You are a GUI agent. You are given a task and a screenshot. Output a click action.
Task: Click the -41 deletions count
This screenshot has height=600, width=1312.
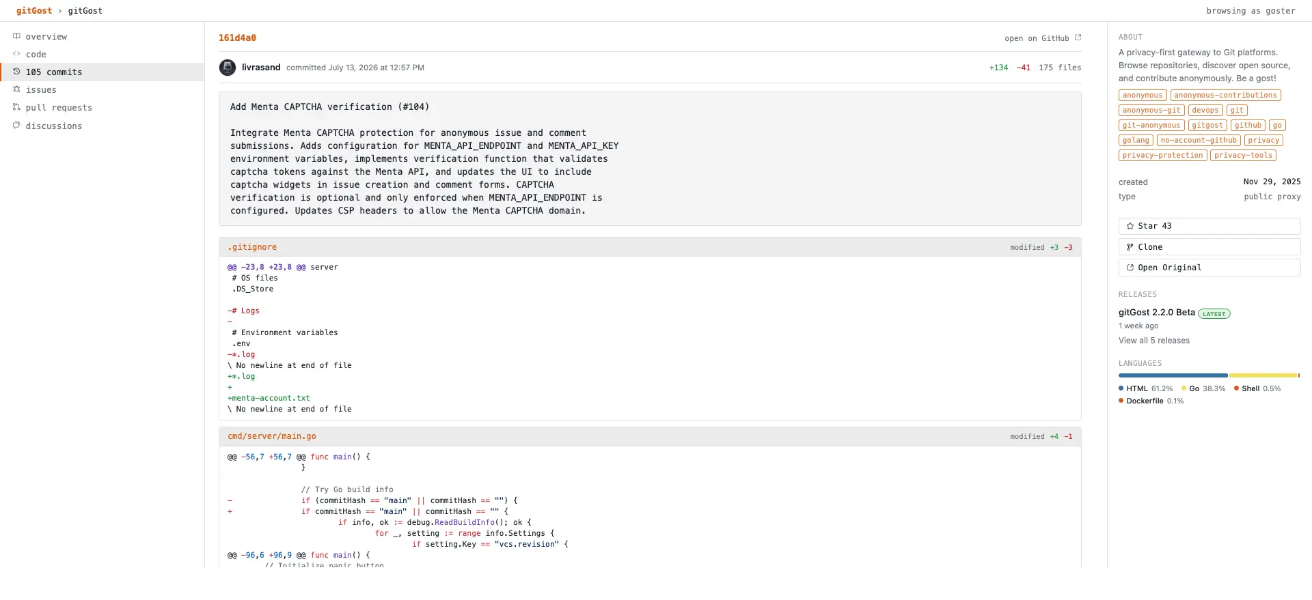pos(1023,68)
